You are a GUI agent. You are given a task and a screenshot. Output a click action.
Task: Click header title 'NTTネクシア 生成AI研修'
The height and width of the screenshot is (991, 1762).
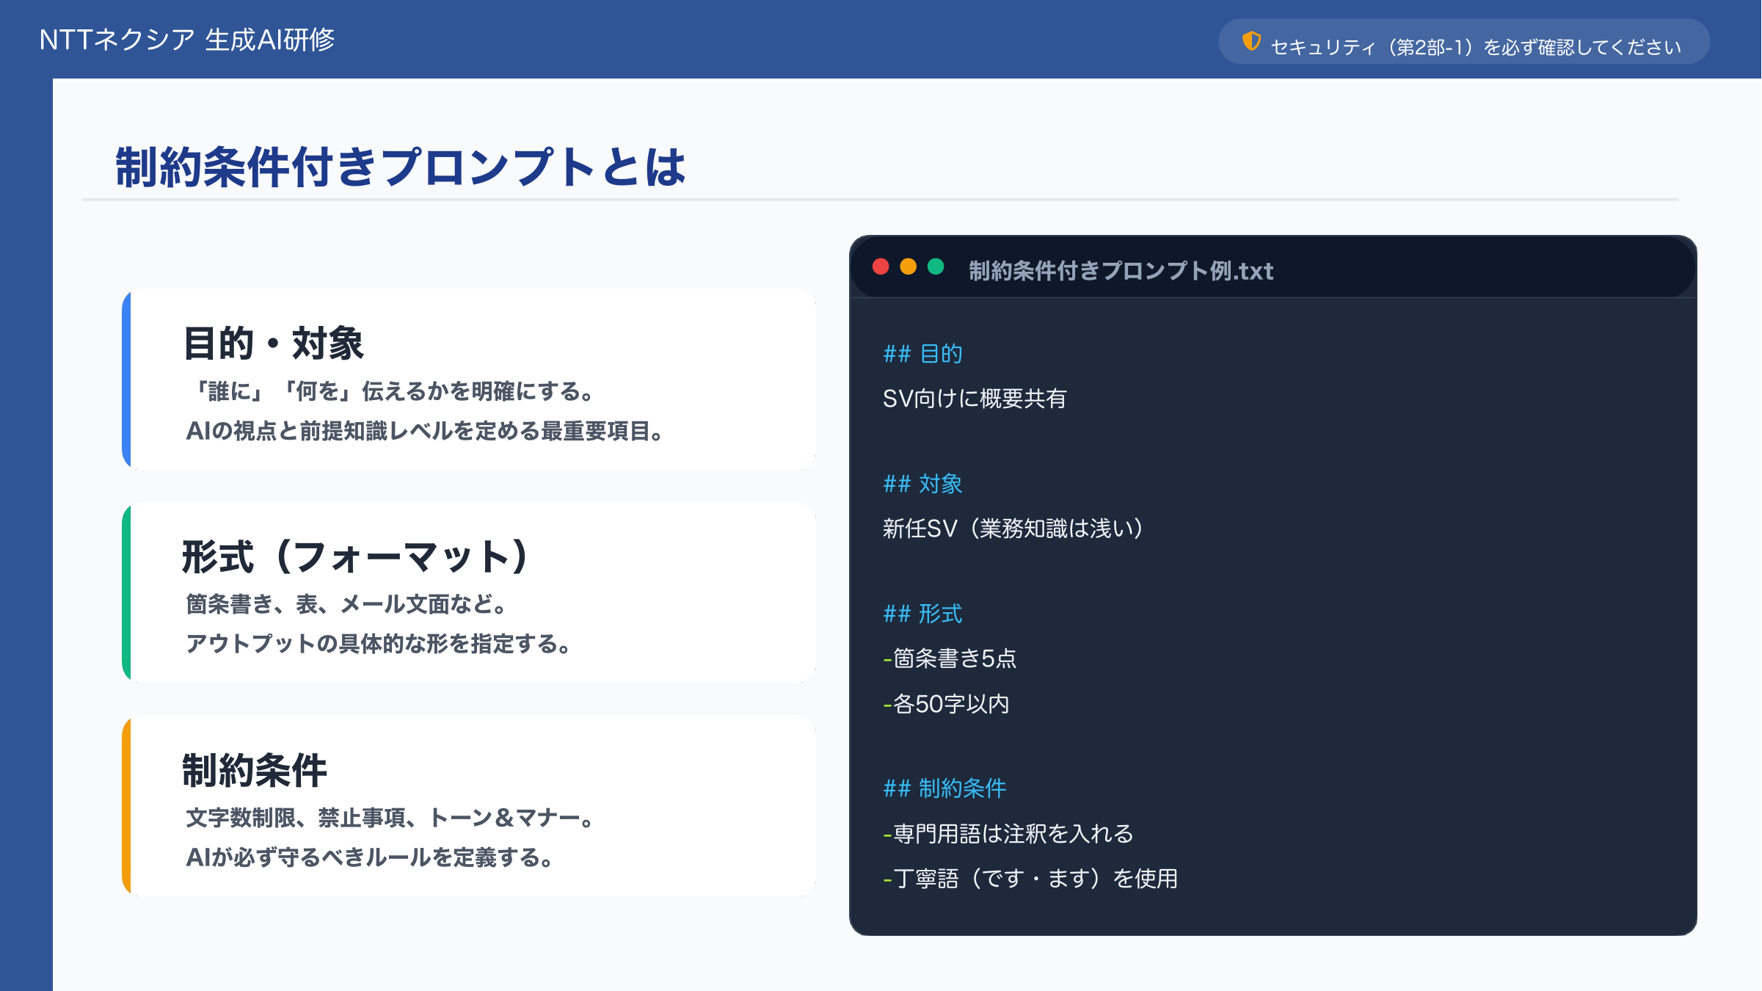[x=186, y=40]
